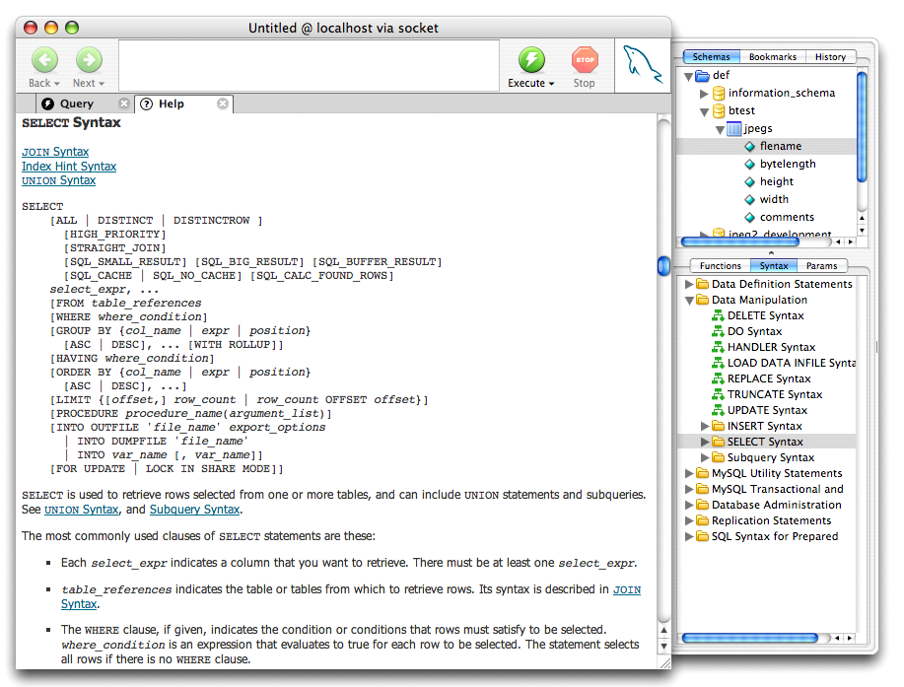This screenshot has height=687, width=904.
Task: Expand the INSERT Syntax folder
Action: (705, 426)
